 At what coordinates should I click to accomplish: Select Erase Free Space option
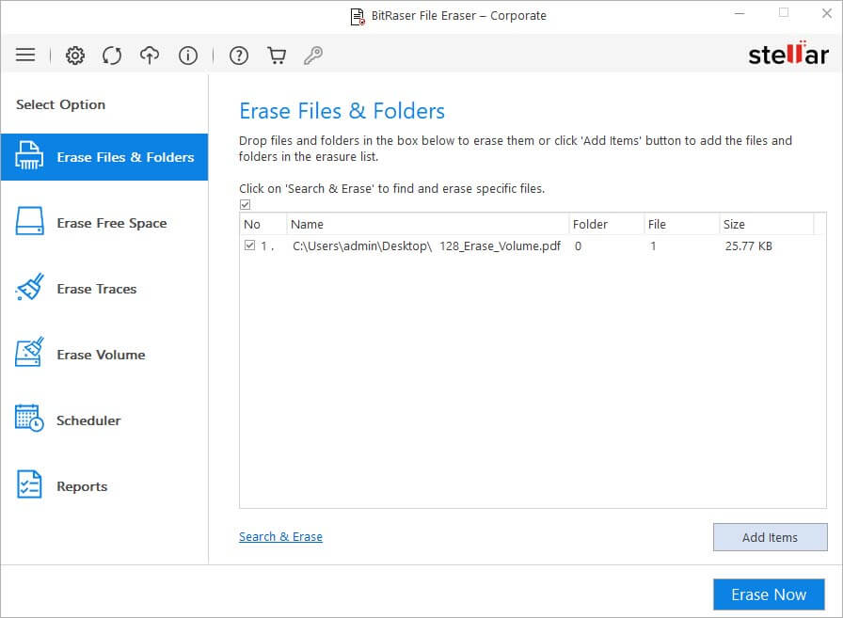click(104, 223)
